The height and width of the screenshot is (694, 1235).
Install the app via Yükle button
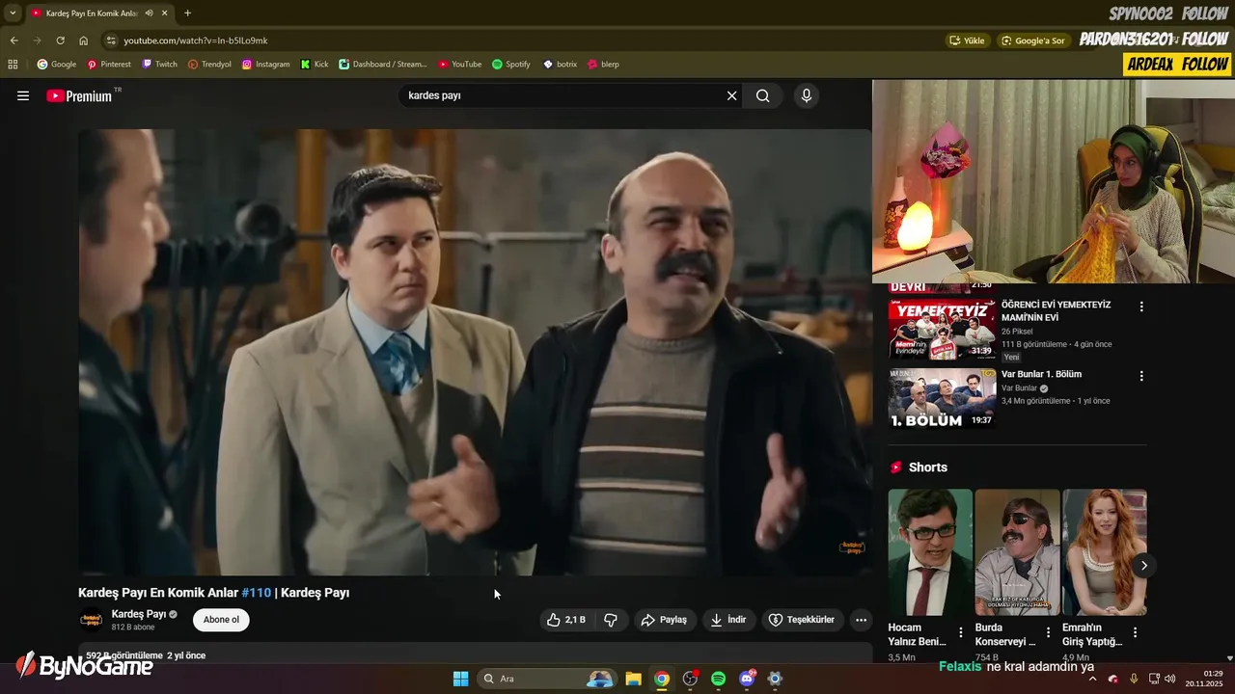pos(968,40)
